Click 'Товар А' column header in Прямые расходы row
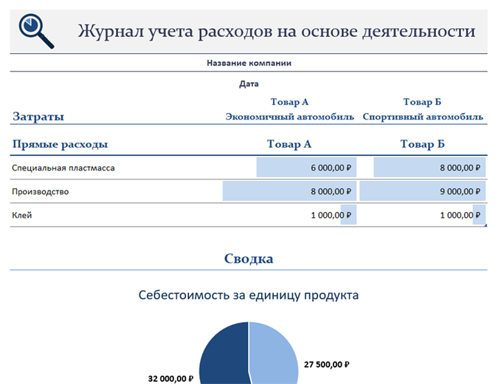 (289, 144)
